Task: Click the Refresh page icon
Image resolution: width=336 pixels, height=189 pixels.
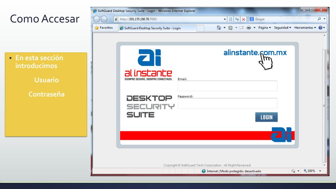Action: pyautogui.click(x=237, y=19)
